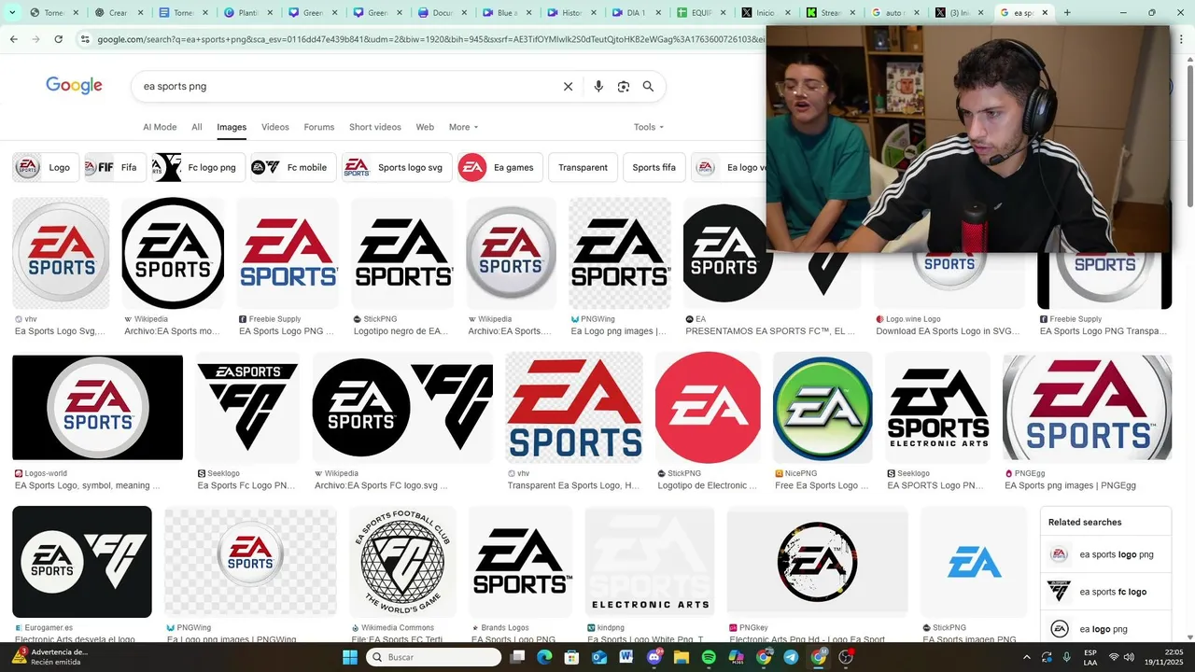Click taskbar microphone tray icon
The width and height of the screenshot is (1195, 672).
(x=1066, y=657)
